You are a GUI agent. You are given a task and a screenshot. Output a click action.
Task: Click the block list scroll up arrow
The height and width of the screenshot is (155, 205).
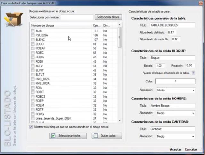119,25
